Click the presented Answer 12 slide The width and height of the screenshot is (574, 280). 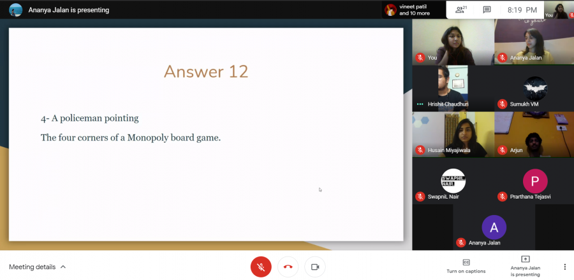click(206, 134)
